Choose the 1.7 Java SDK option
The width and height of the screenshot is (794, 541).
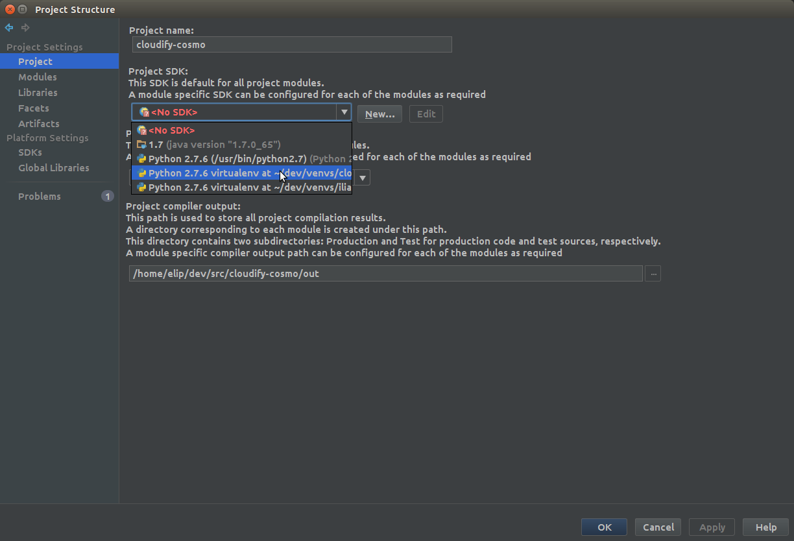click(241, 145)
